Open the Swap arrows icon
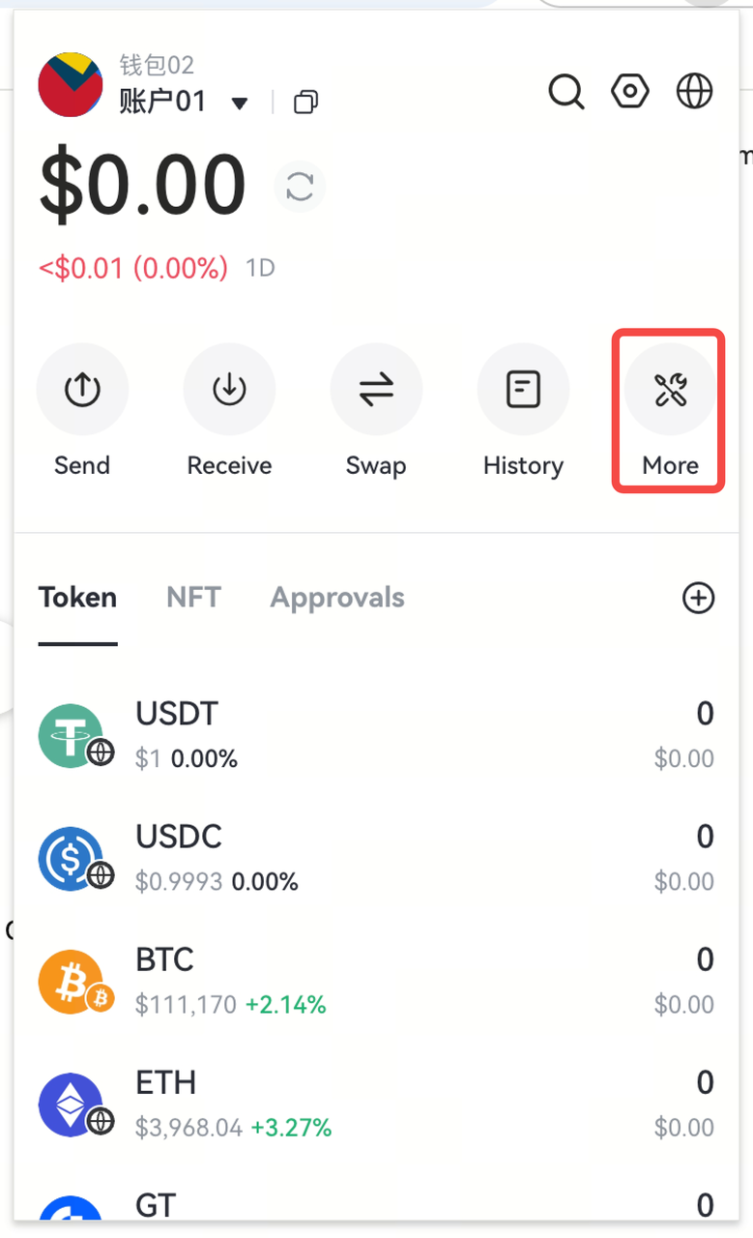Viewport: 753px width, 1238px height. click(x=376, y=390)
